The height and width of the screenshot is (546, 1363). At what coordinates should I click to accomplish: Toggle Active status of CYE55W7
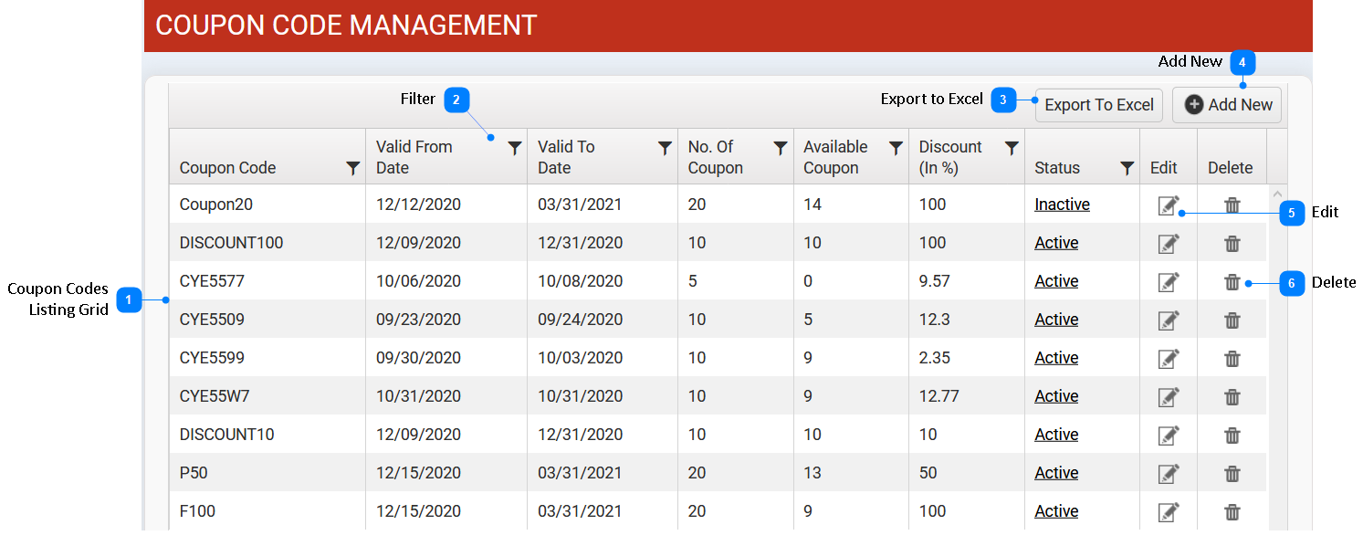[1056, 396]
